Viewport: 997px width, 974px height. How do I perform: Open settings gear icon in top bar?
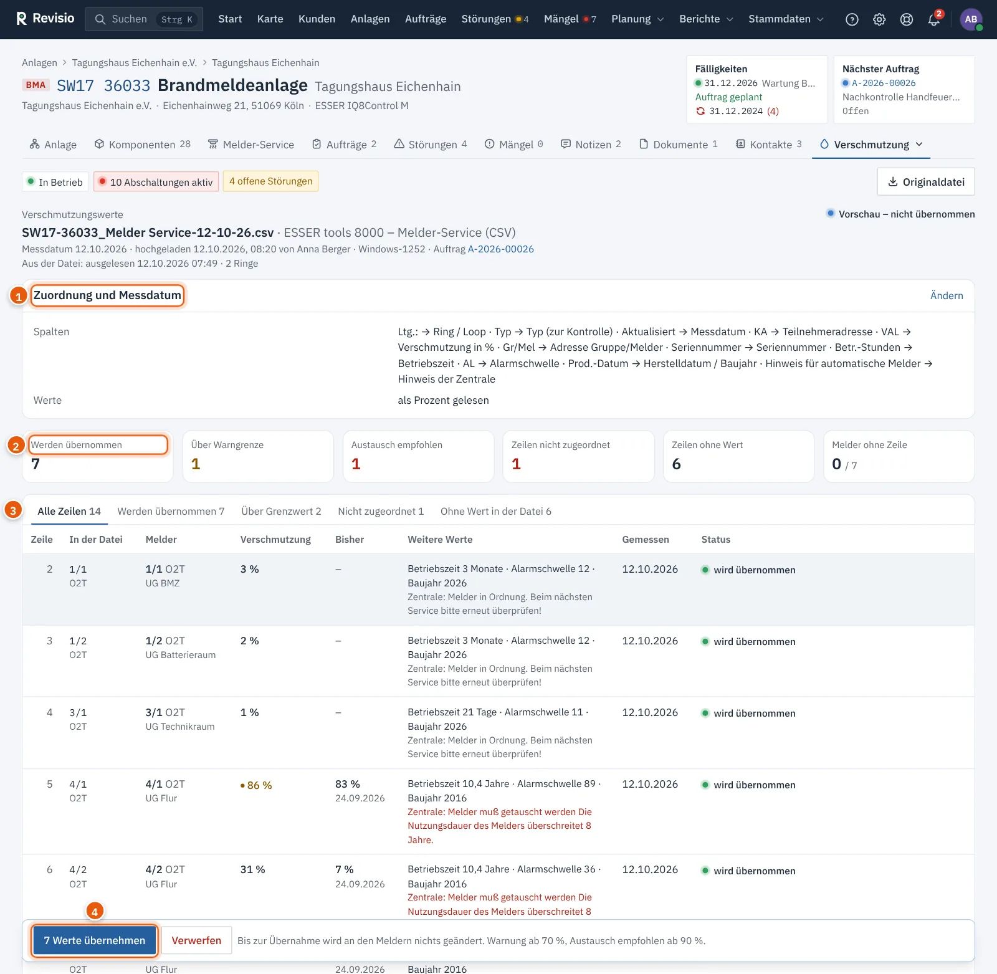(x=879, y=19)
